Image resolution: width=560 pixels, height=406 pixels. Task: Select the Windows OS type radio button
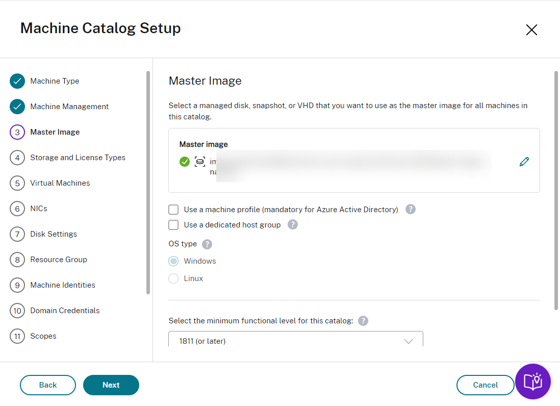click(x=174, y=261)
